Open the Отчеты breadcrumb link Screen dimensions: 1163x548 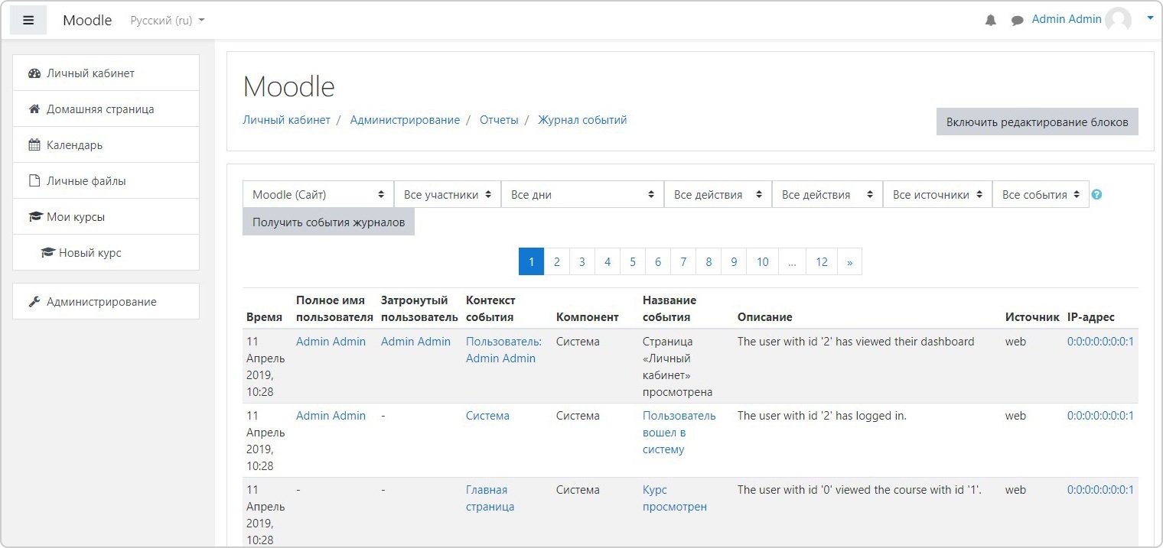(x=499, y=120)
